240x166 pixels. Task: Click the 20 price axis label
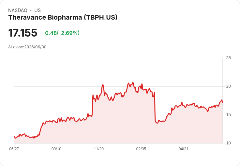coord(228,86)
